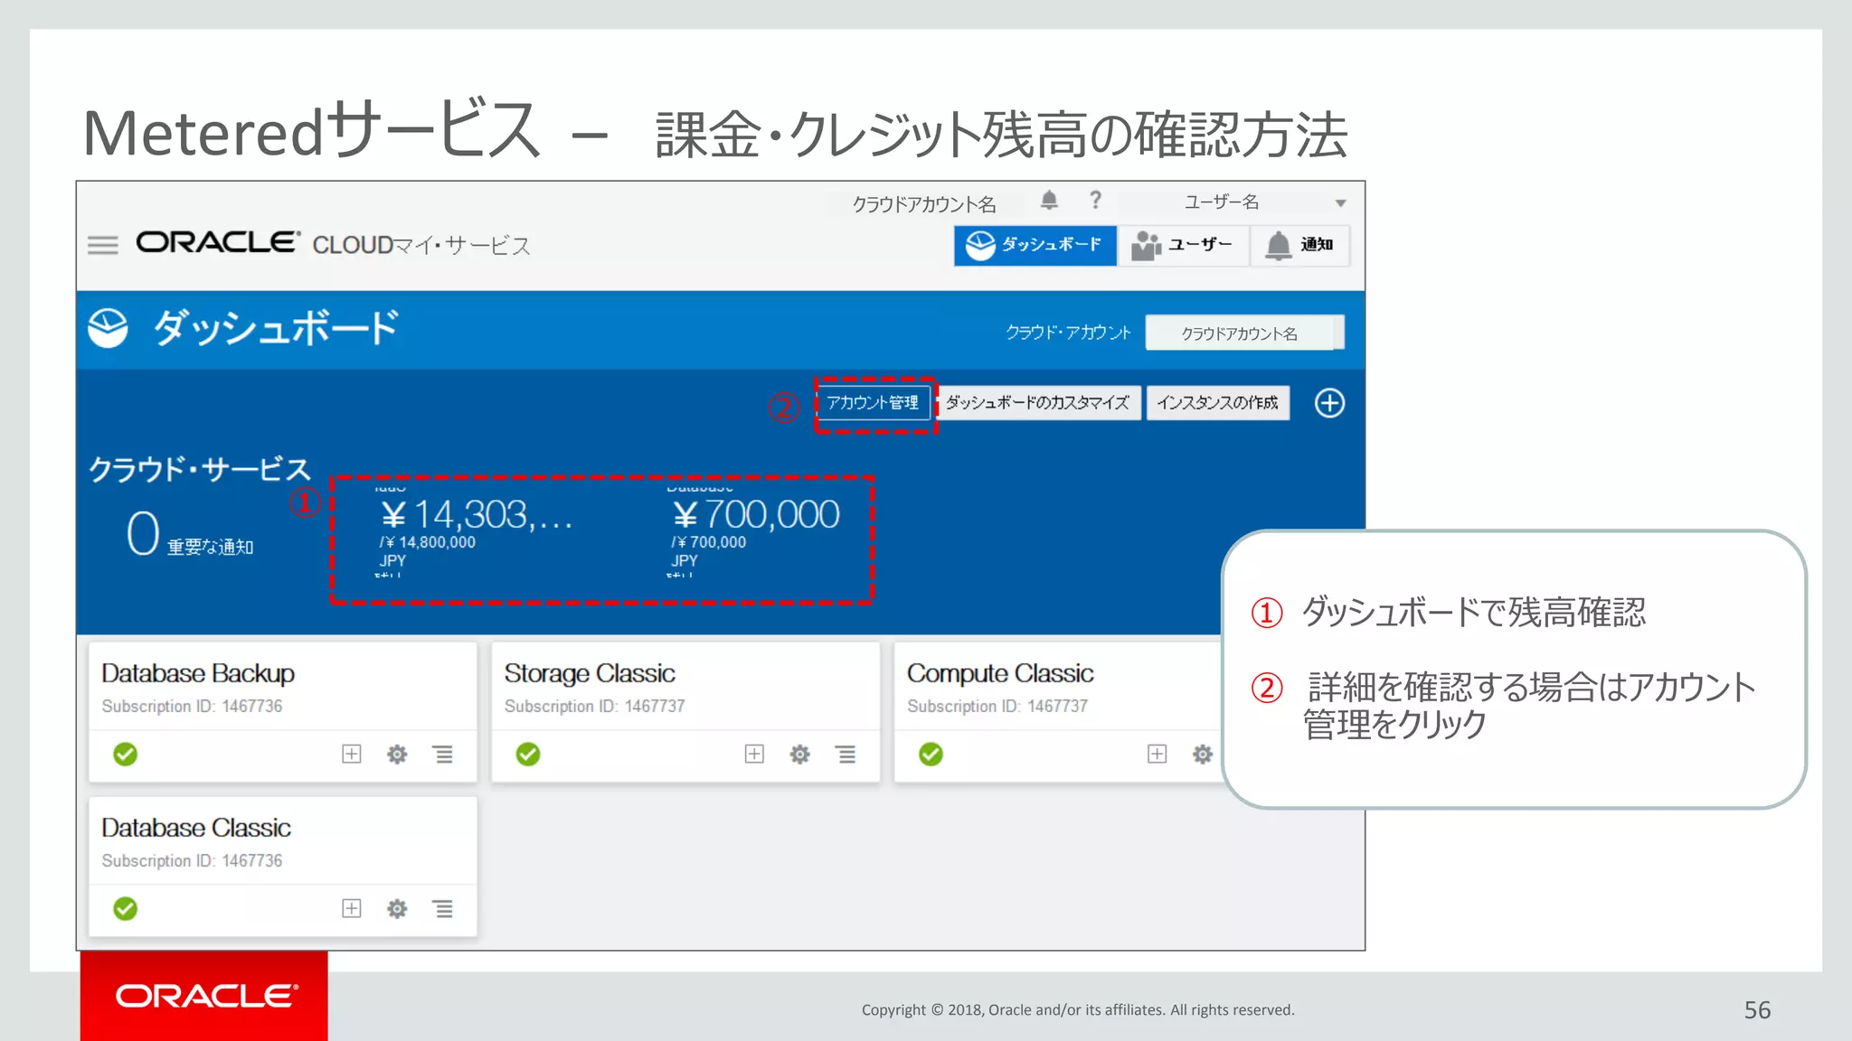Viewport: 1852px width, 1041px height.
Task: Expand the ユーザー名 dropdown arrow
Action: [x=1341, y=203]
